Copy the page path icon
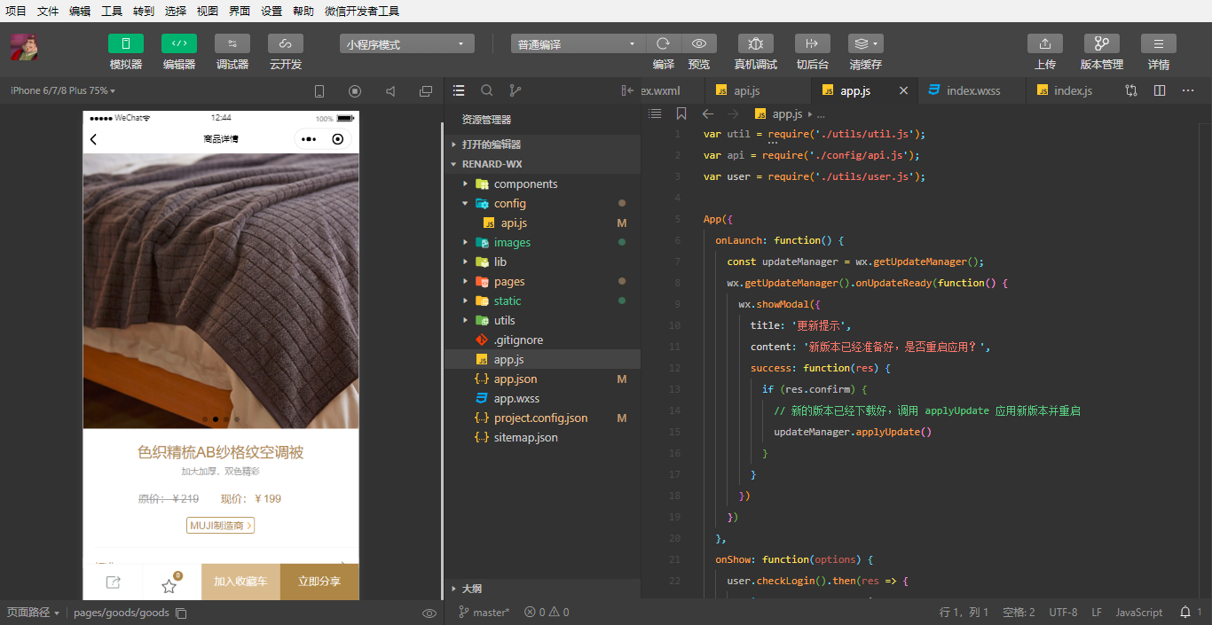Screen dimensions: 1212x625 pyautogui.click(x=181, y=613)
